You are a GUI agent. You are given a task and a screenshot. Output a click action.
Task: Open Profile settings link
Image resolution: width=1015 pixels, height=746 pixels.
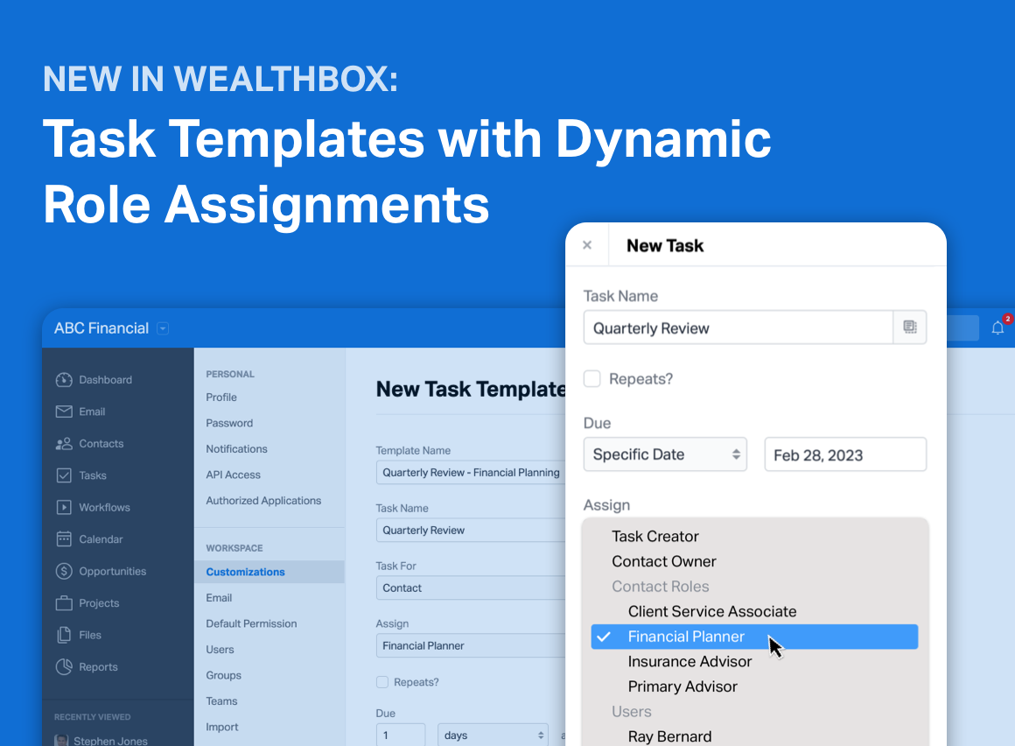(221, 397)
